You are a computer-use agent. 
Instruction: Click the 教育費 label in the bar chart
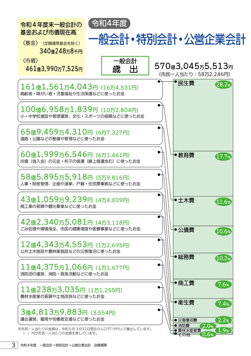coord(186,155)
